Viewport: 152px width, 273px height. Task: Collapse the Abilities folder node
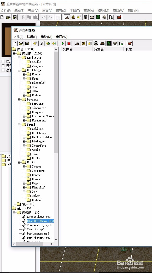point(19,58)
